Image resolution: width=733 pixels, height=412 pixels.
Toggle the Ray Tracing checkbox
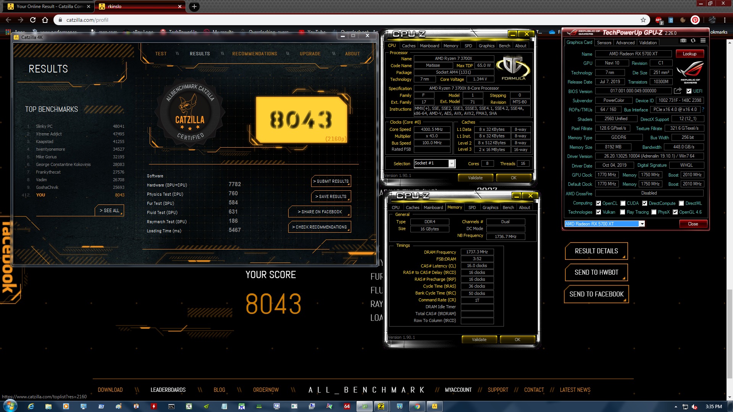[x=623, y=212]
